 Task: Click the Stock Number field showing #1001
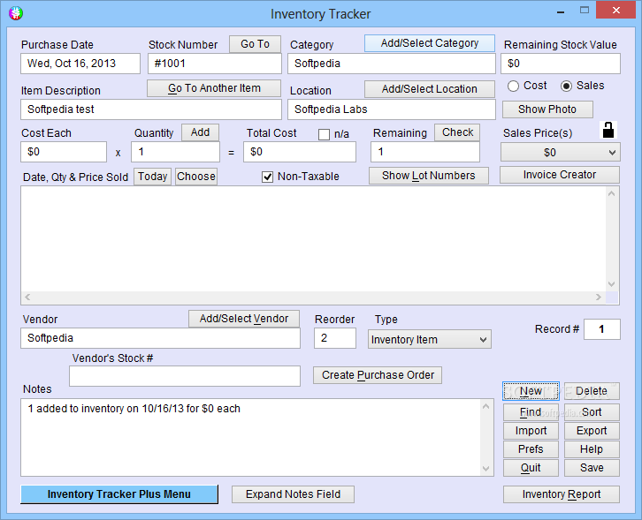pyautogui.click(x=215, y=64)
